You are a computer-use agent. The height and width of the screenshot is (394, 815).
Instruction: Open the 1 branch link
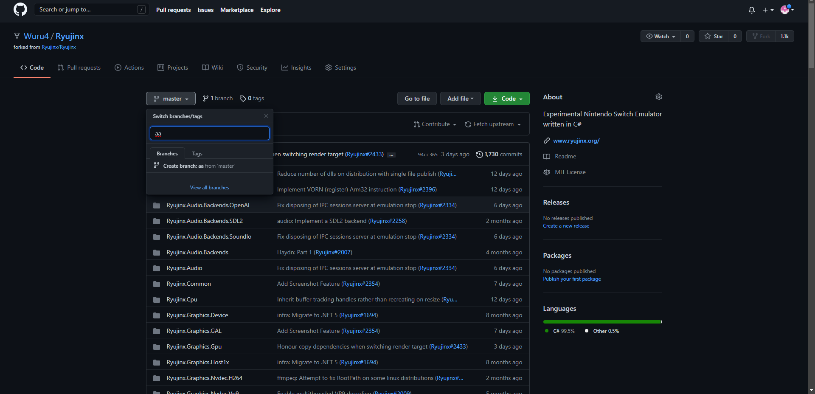(218, 98)
